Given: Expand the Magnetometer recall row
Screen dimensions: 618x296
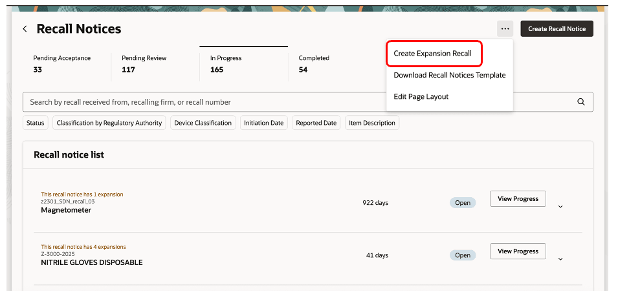Looking at the screenshot, I should coord(560,207).
